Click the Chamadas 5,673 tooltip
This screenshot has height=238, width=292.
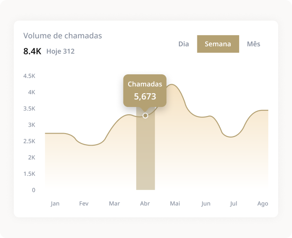(145, 90)
